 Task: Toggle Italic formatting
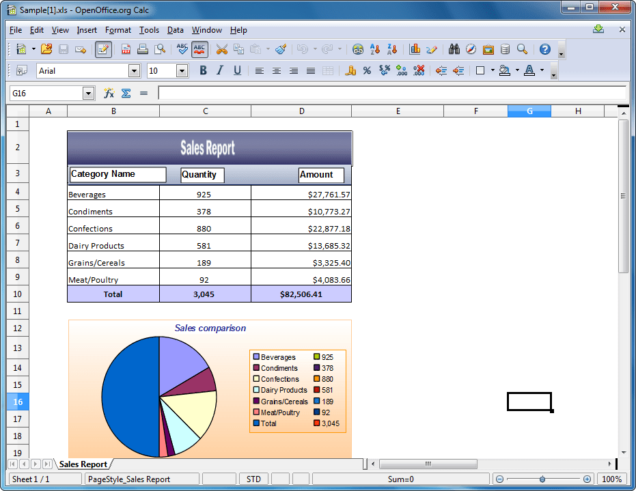tap(220, 70)
